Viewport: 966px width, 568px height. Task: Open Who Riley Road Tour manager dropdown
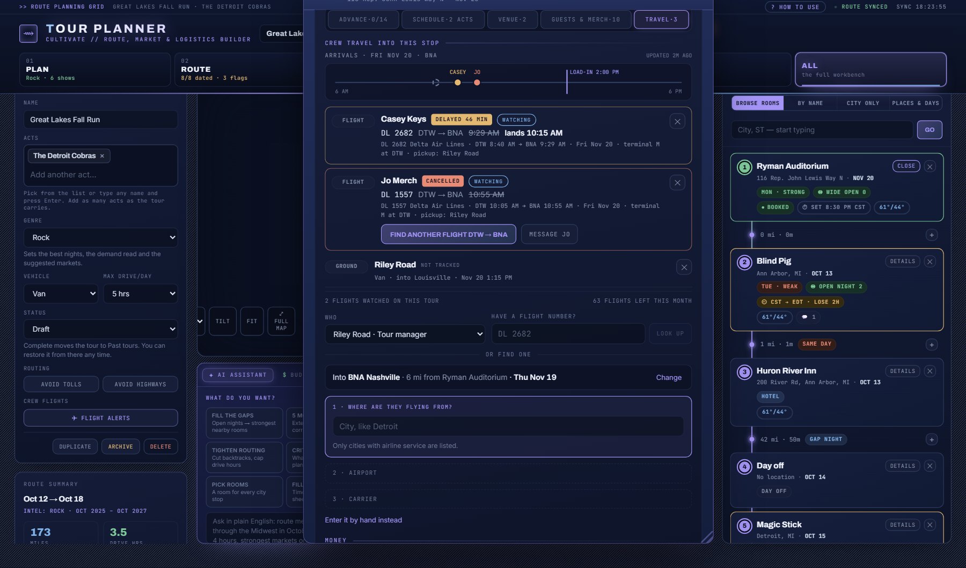click(x=405, y=334)
